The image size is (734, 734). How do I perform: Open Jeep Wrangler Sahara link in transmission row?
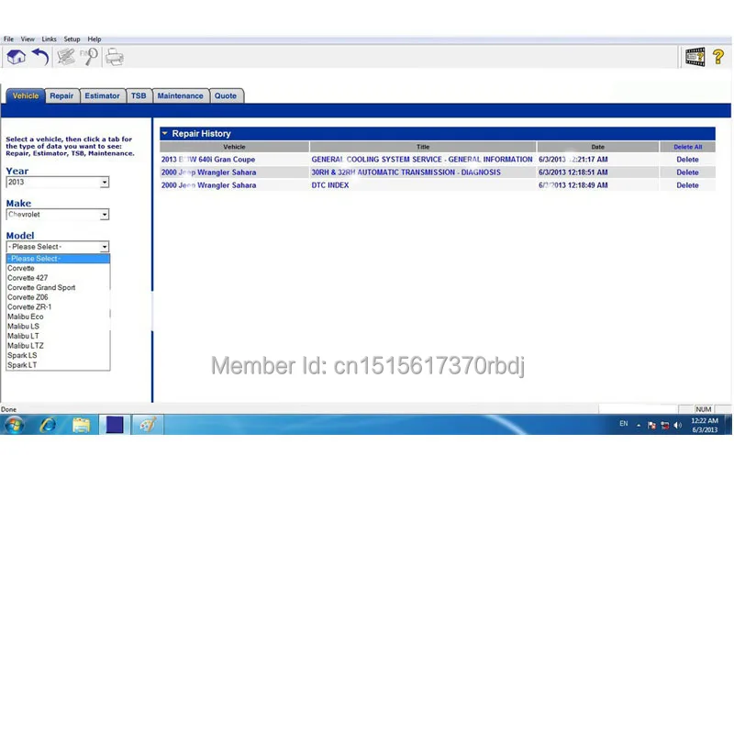click(209, 172)
